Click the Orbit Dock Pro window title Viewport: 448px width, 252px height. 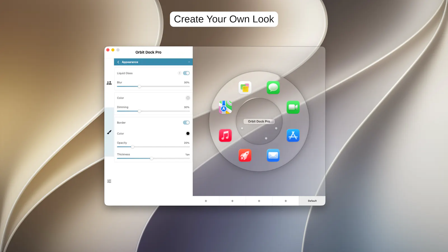click(x=148, y=52)
